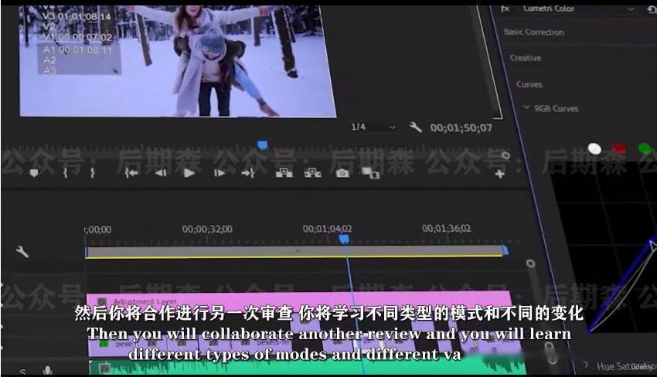657x377 pixels.
Task: Select the green audio clip in timeline
Action: [308, 366]
